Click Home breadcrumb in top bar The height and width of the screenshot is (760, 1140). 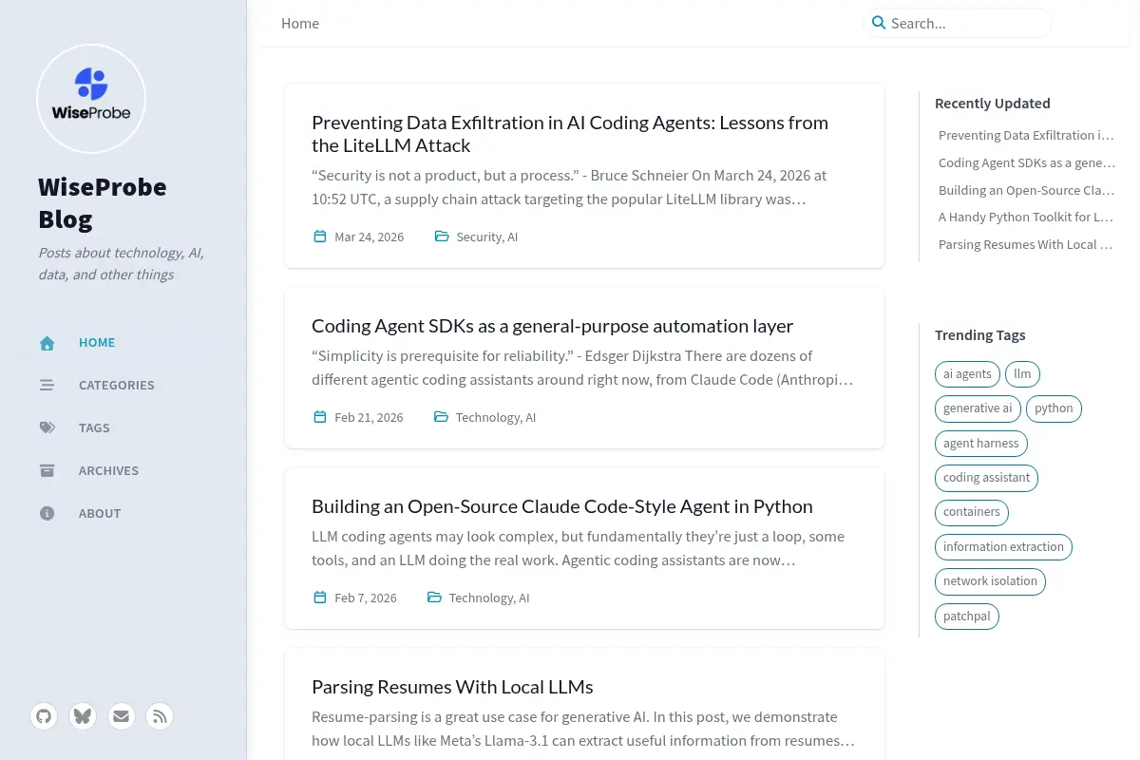pyautogui.click(x=300, y=24)
